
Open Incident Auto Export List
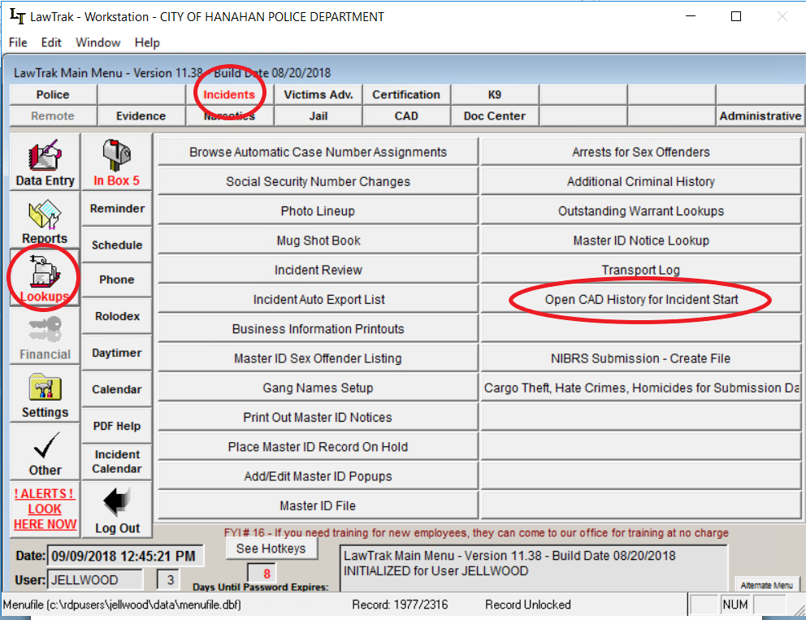tap(318, 300)
